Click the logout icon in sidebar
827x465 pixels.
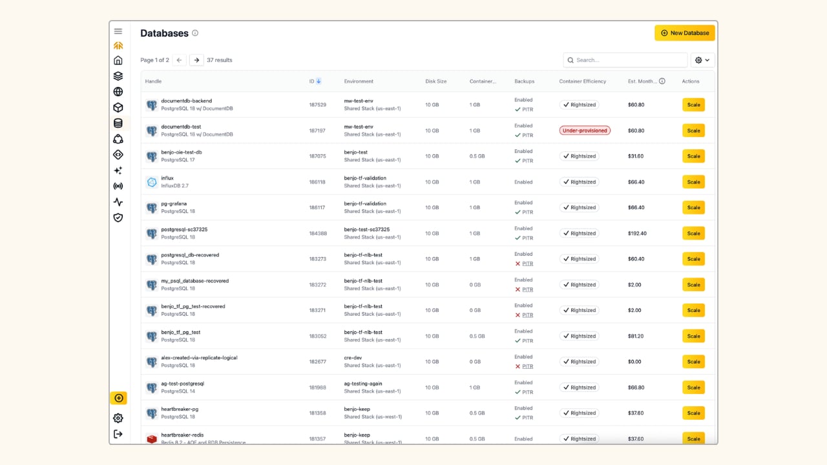[x=118, y=434]
